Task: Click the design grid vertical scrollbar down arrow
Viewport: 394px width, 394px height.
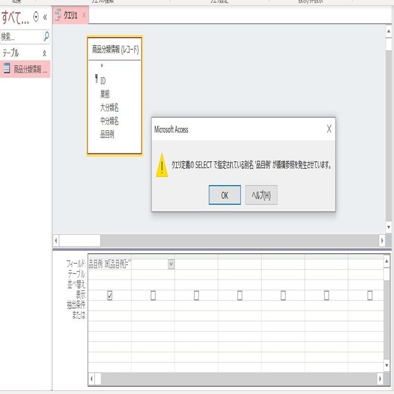Action: pyautogui.click(x=386, y=365)
